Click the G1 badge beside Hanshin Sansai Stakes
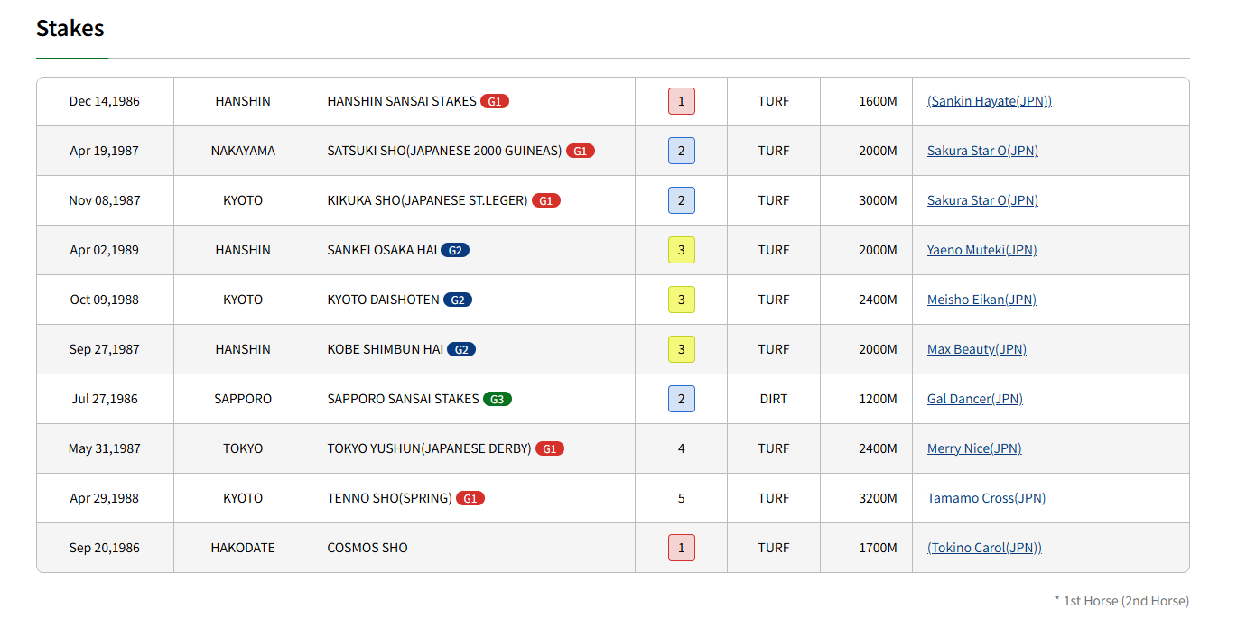This screenshot has width=1237, height=619. 495,101
